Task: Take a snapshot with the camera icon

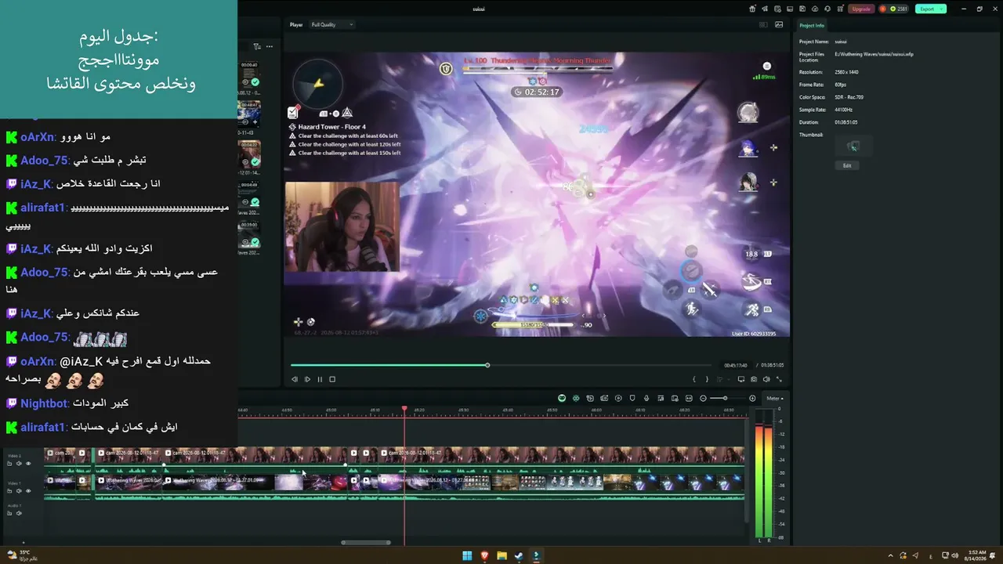Action: [x=754, y=379]
